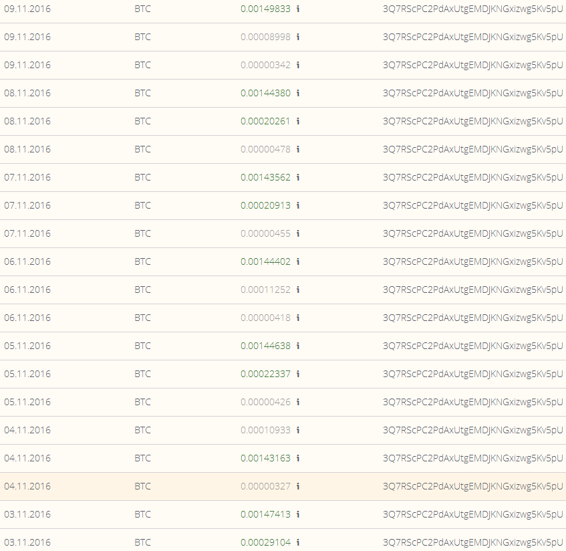This screenshot has height=551, width=566.
Task: Click the green amount 0.00144638
Action: click(265, 346)
